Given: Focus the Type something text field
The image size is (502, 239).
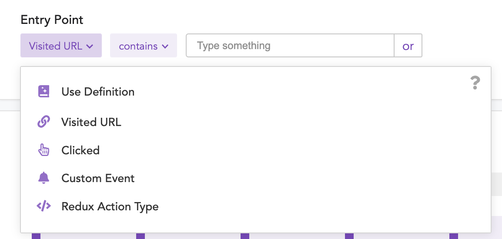Looking at the screenshot, I should pos(290,46).
